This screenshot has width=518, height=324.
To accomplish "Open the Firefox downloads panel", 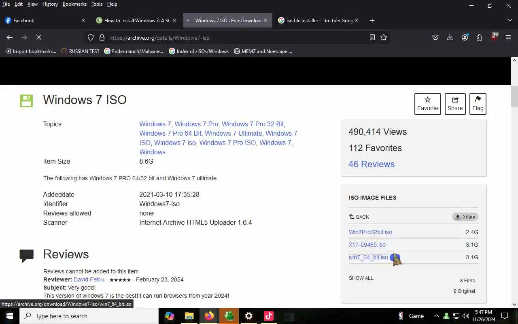I will coord(450,37).
